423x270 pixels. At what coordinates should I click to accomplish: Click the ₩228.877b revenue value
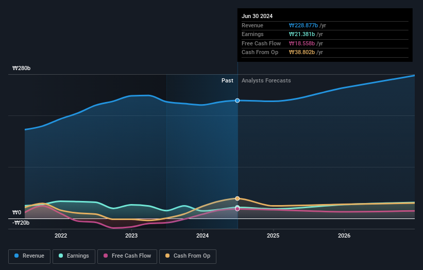click(x=303, y=25)
